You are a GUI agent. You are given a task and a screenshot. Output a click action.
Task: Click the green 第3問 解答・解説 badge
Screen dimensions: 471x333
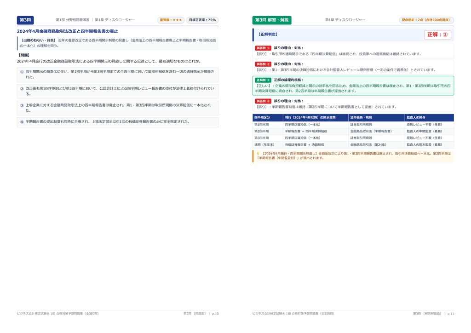[272, 20]
